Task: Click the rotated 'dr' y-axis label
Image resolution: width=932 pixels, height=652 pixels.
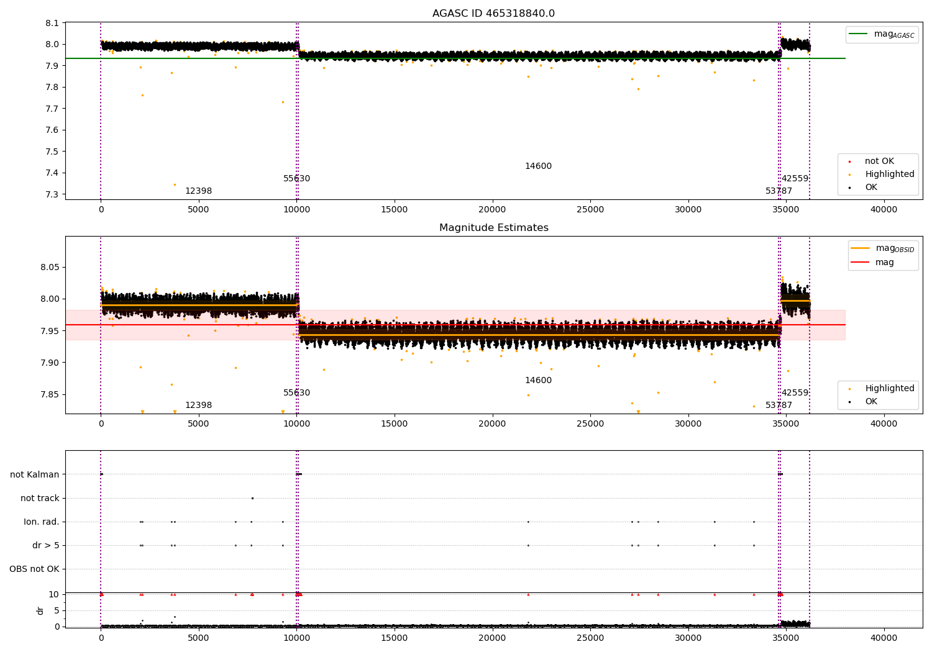Action: point(40,610)
